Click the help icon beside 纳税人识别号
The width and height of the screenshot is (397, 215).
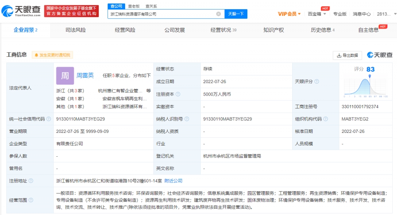(187, 119)
